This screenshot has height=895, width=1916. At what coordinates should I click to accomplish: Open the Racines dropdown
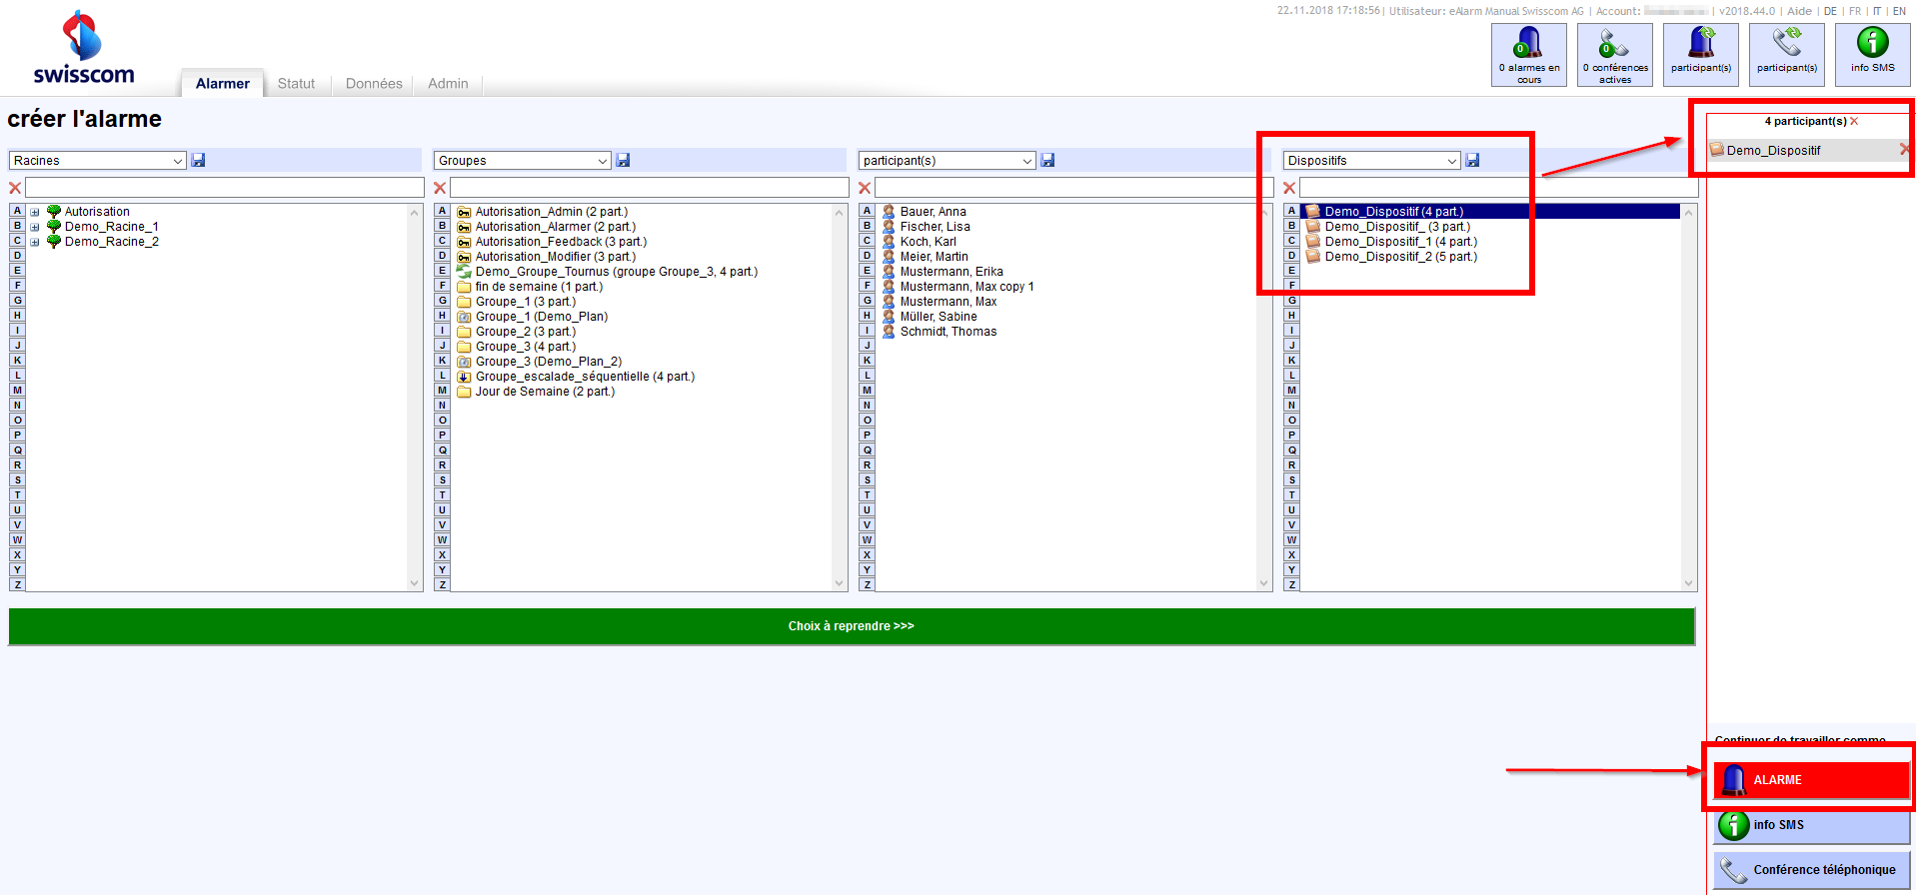tap(97, 161)
